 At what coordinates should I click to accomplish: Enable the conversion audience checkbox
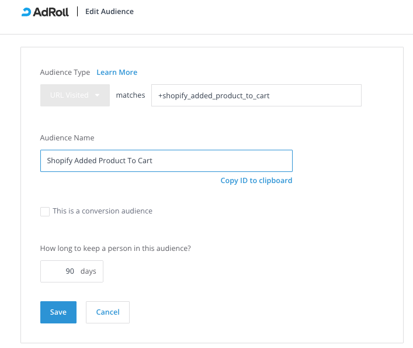[45, 212]
